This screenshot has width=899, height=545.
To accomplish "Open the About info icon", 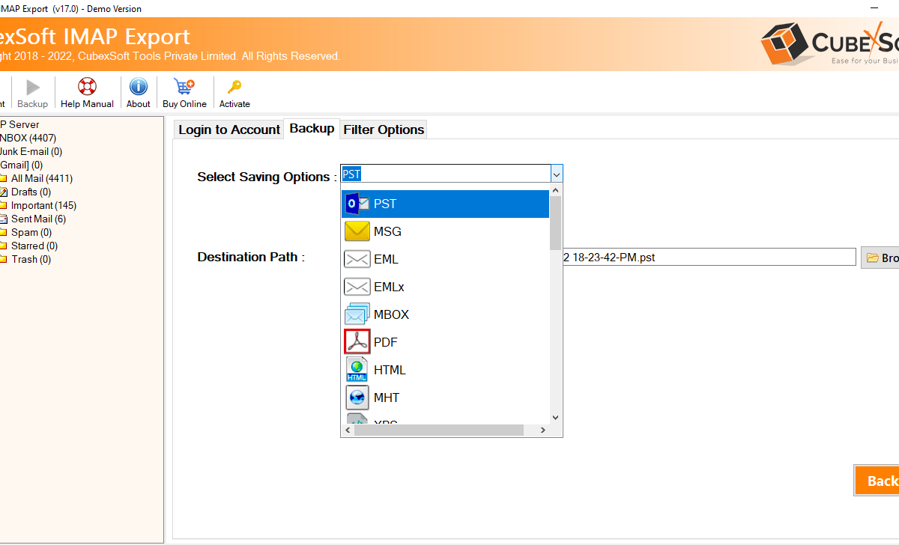I will (138, 87).
